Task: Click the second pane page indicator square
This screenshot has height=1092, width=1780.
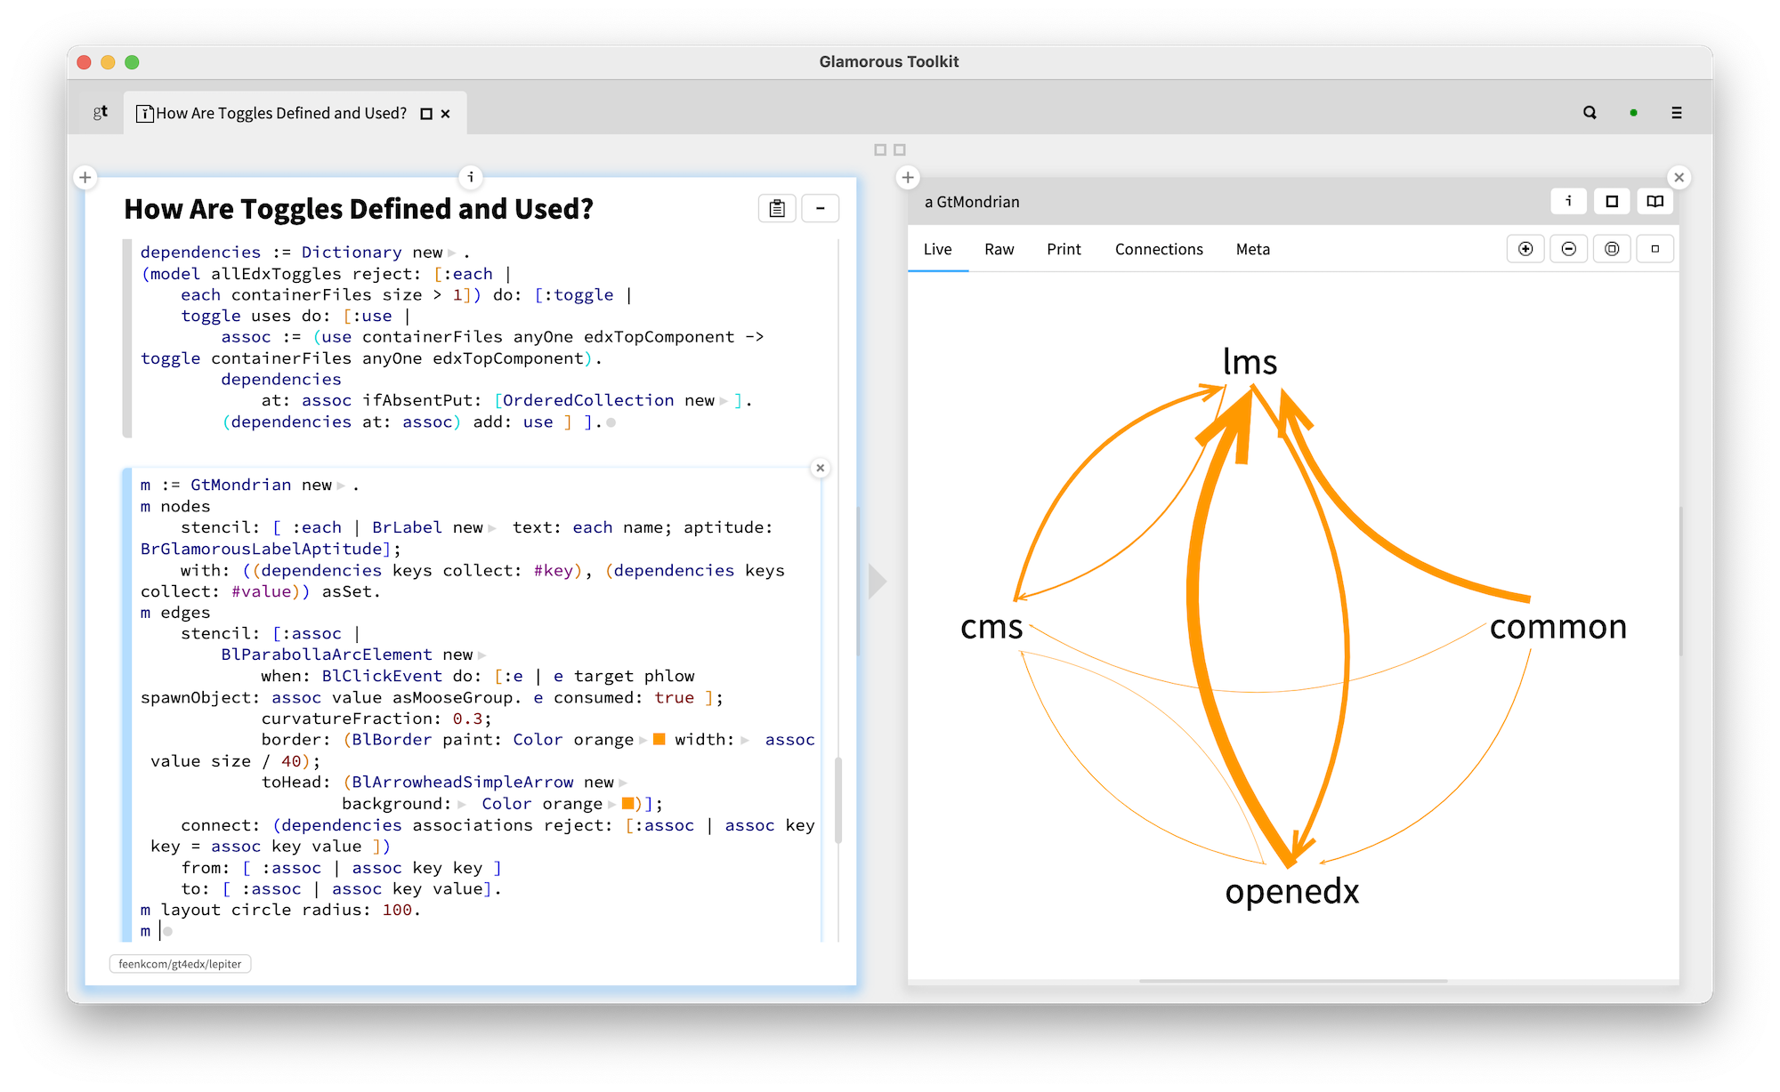Action: (900, 149)
